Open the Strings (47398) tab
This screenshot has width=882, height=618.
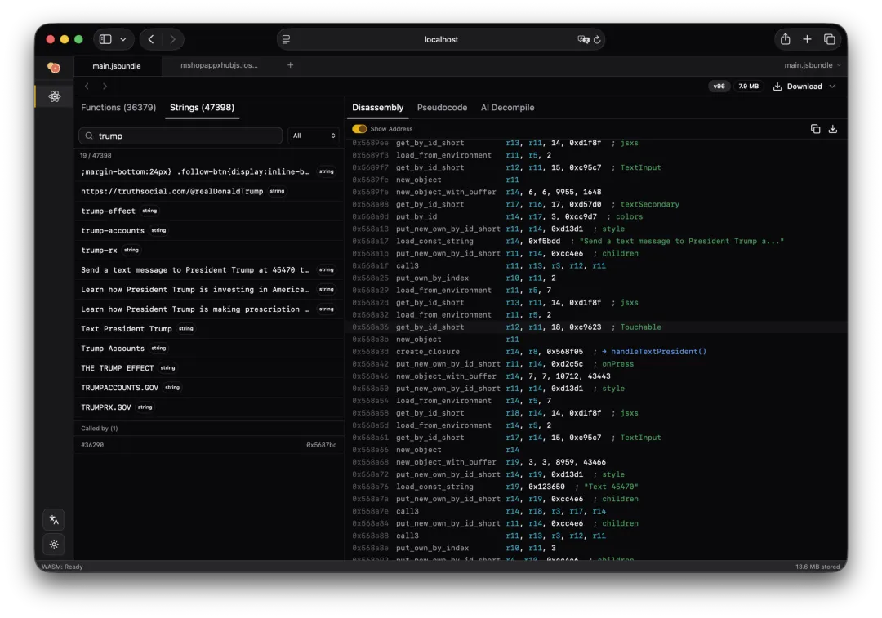point(202,108)
